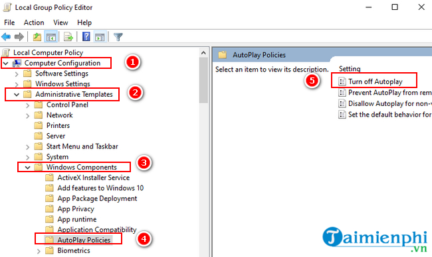This screenshot has height=257, width=432.
Task: Click the Export List toolbar icon
Action: coord(68,36)
